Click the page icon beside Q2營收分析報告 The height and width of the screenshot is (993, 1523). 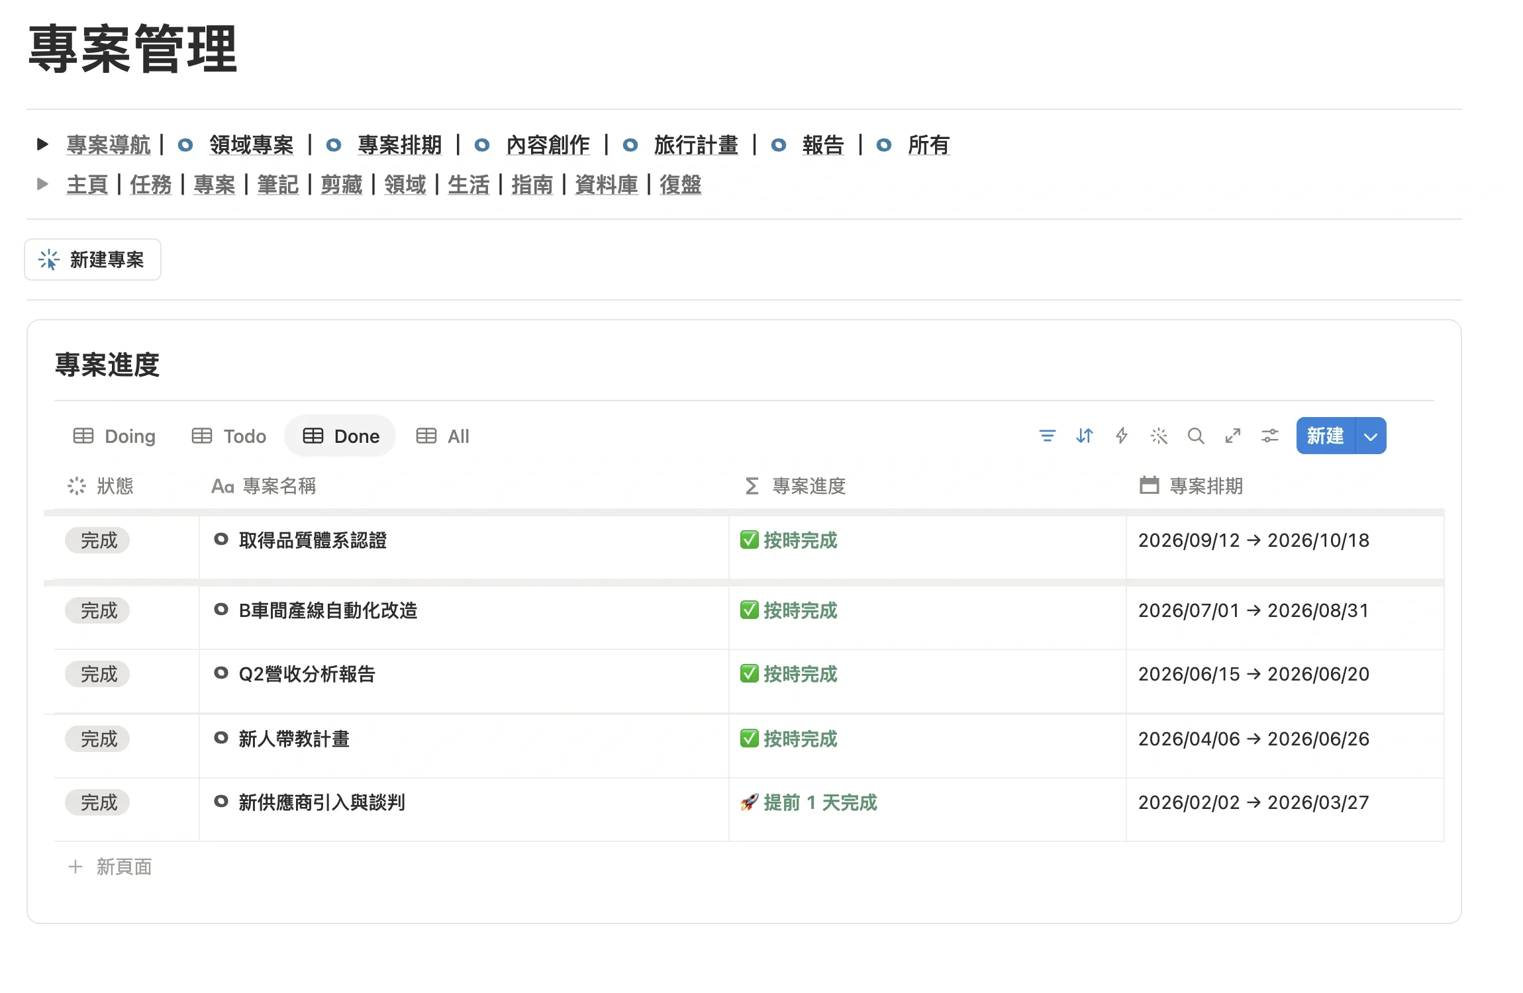[x=221, y=673]
